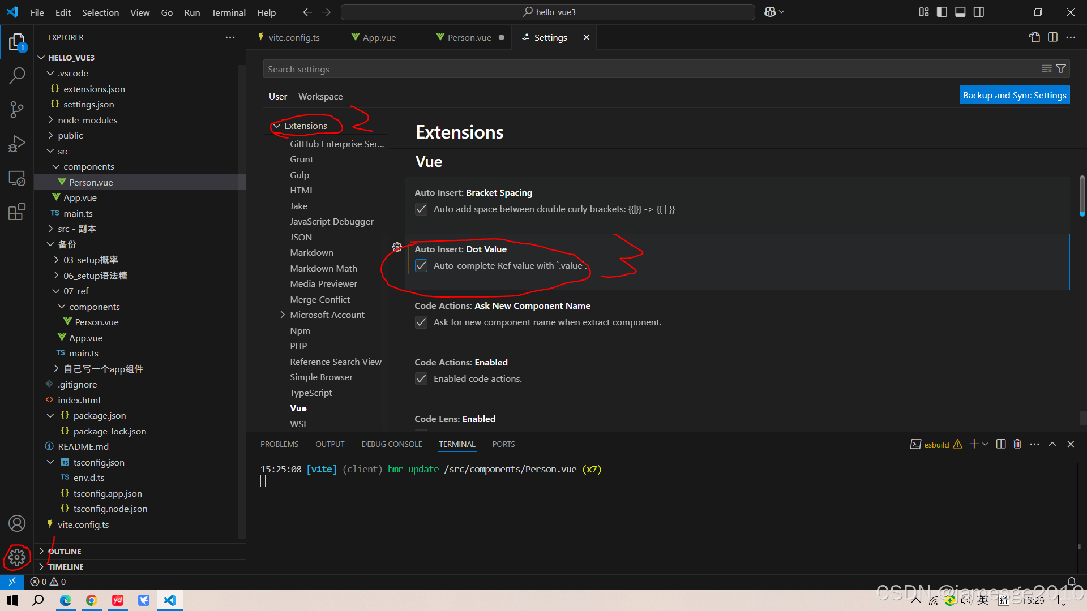This screenshot has height=611, width=1087.
Task: Switch to the Workspace settings tab
Action: point(320,96)
